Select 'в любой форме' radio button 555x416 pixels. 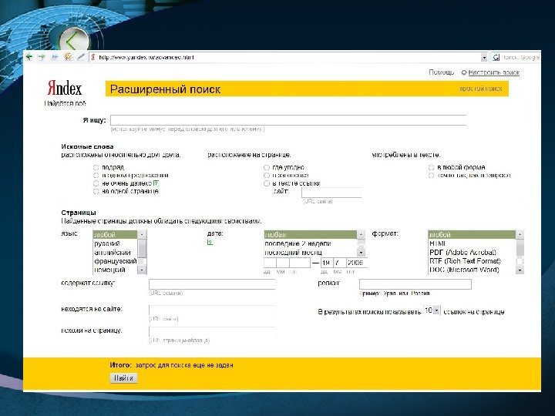pos(431,167)
